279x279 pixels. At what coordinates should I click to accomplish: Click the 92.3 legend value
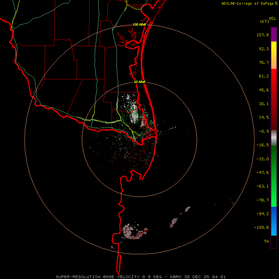[x=264, y=49]
